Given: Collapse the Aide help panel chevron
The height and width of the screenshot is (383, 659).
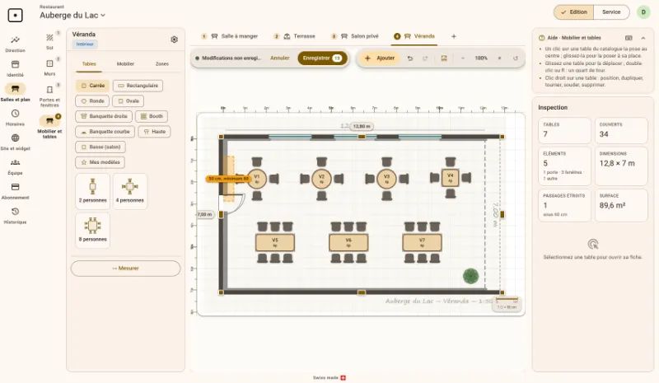Looking at the screenshot, I should pyautogui.click(x=643, y=38).
